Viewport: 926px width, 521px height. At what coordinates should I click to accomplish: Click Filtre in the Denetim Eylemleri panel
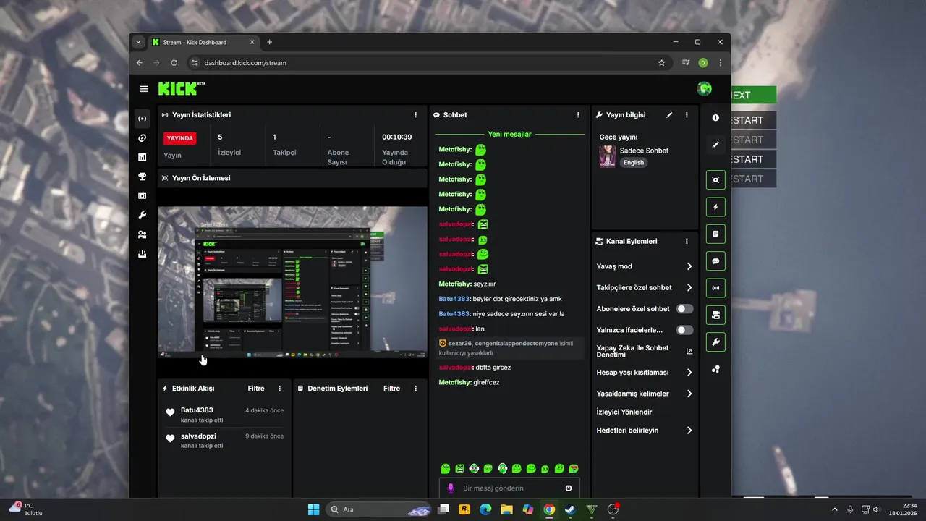click(391, 389)
